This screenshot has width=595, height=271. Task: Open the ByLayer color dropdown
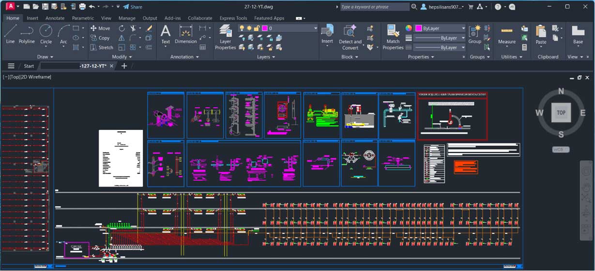(440, 29)
